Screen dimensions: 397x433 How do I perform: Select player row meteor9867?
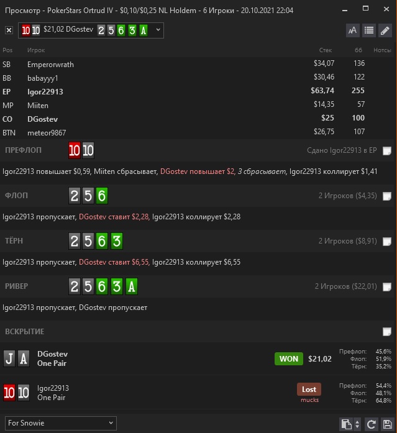[x=198, y=132]
